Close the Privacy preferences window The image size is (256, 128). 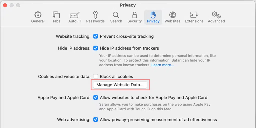coord(5,5)
